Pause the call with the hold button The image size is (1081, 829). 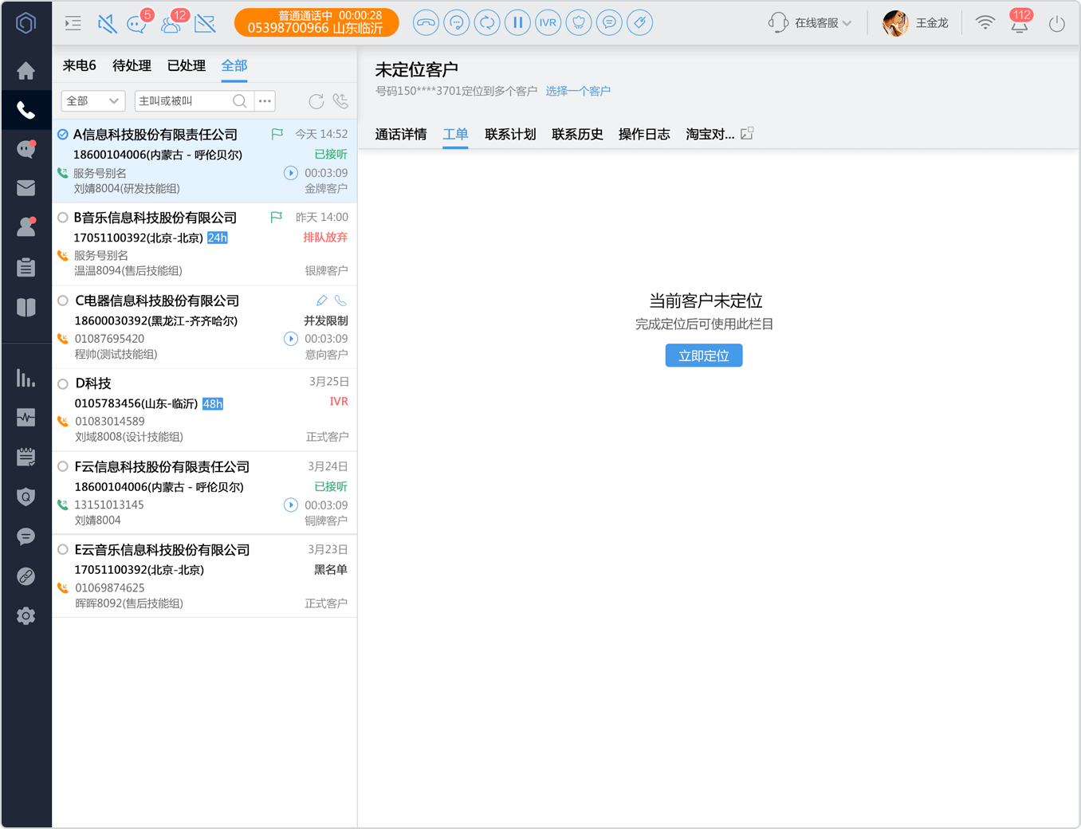[x=517, y=22]
